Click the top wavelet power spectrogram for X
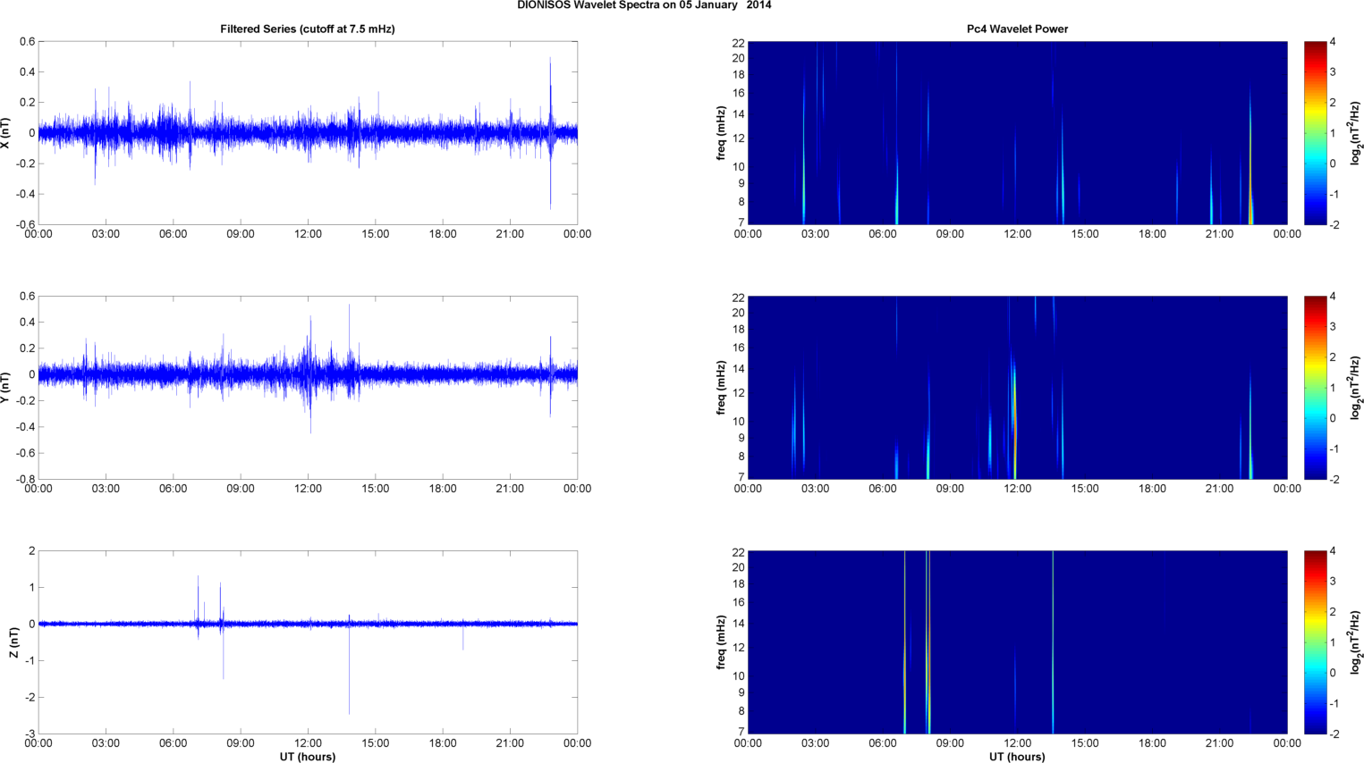 point(1017,133)
